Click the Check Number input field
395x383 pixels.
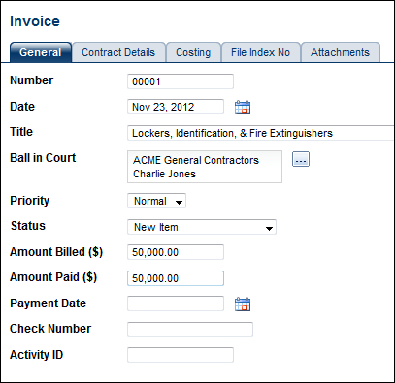coord(190,330)
